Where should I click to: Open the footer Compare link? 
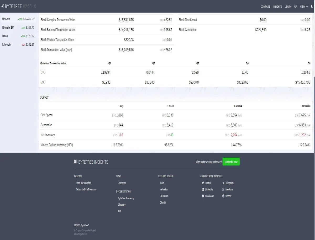click(x=122, y=183)
